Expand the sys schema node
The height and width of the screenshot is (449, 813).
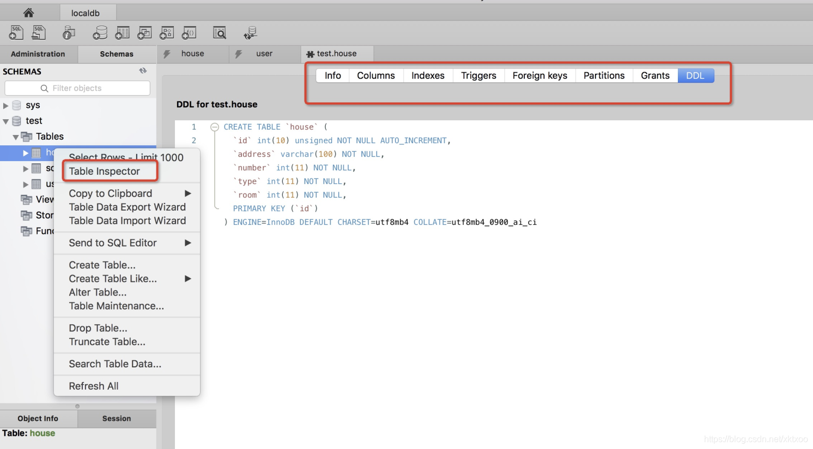6,105
